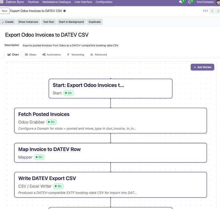Toggle the On badge of Odoo Grabber
This screenshot has height=209, width=220.
coord(51,122)
